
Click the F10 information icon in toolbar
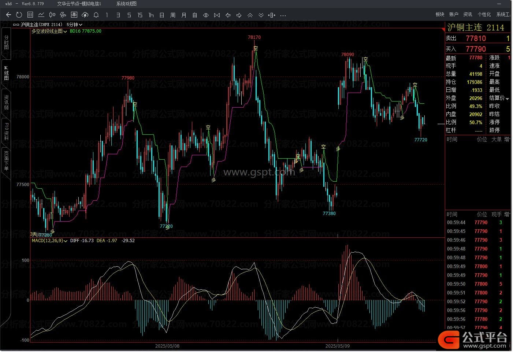coord(63,15)
